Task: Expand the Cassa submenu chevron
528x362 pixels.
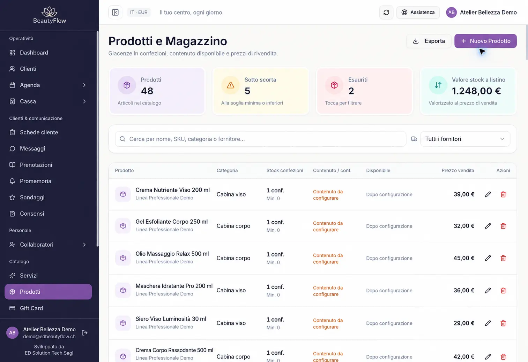Action: tap(84, 101)
